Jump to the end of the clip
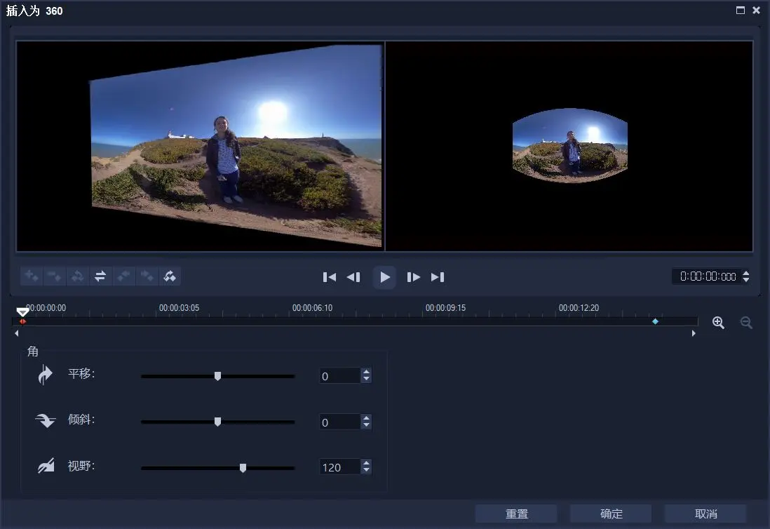Screen dimensions: 770x529 [x=438, y=277]
